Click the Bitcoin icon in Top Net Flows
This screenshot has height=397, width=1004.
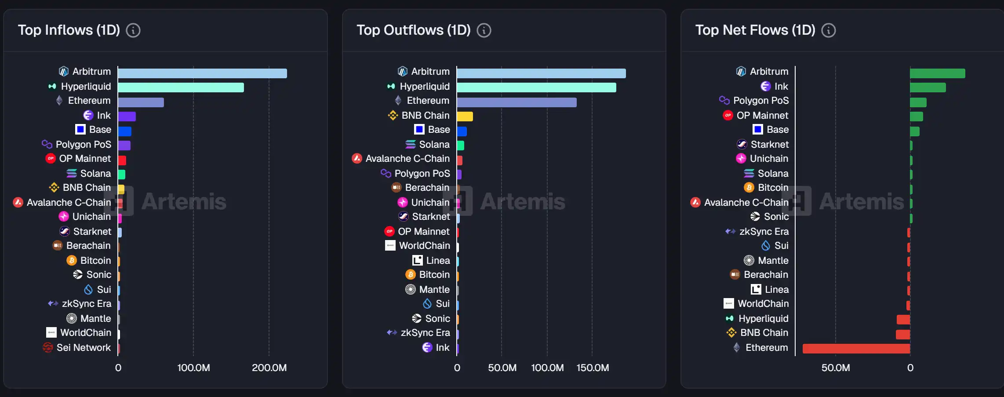(x=749, y=188)
